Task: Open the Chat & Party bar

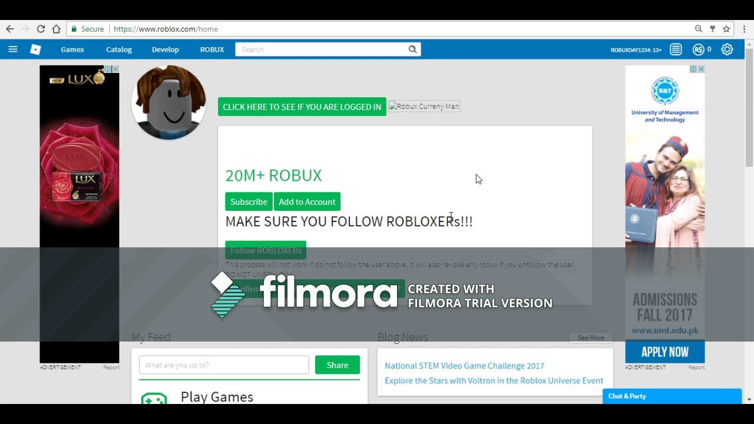Action: (x=672, y=396)
